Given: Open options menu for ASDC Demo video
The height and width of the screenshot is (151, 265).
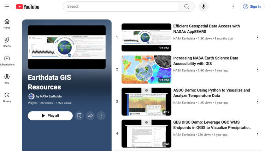Looking at the screenshot, I should pyautogui.click(x=258, y=101).
